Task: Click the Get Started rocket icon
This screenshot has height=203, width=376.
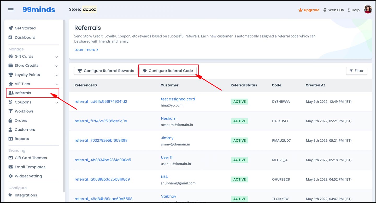Action: pyautogui.click(x=10, y=28)
